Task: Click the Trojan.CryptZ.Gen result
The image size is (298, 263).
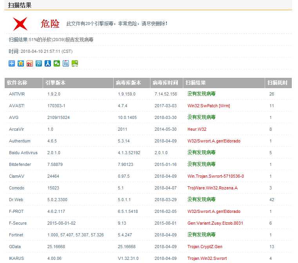Action: 205,247
